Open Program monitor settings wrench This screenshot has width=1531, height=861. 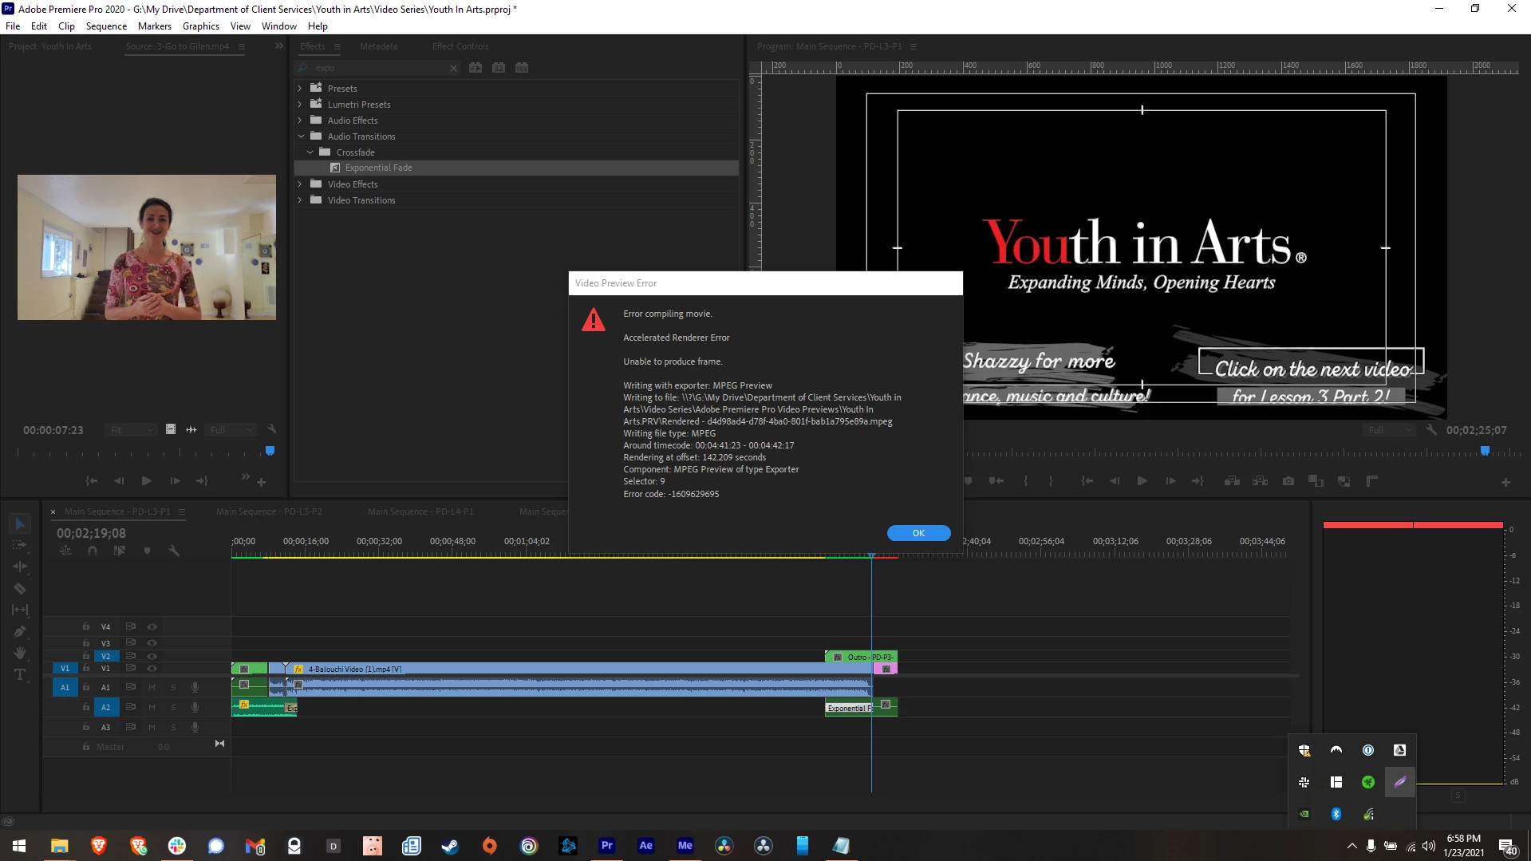(1431, 430)
